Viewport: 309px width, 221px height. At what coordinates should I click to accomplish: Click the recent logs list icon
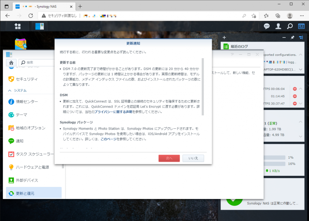pos(226,46)
